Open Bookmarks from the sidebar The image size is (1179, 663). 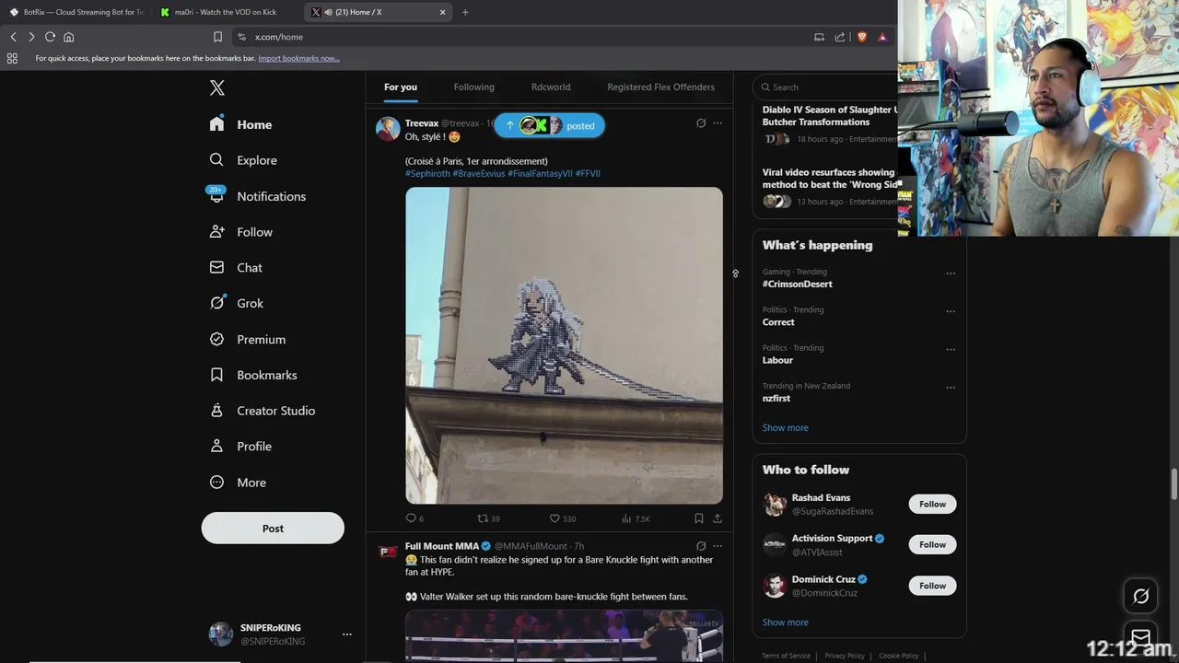pyautogui.click(x=252, y=375)
